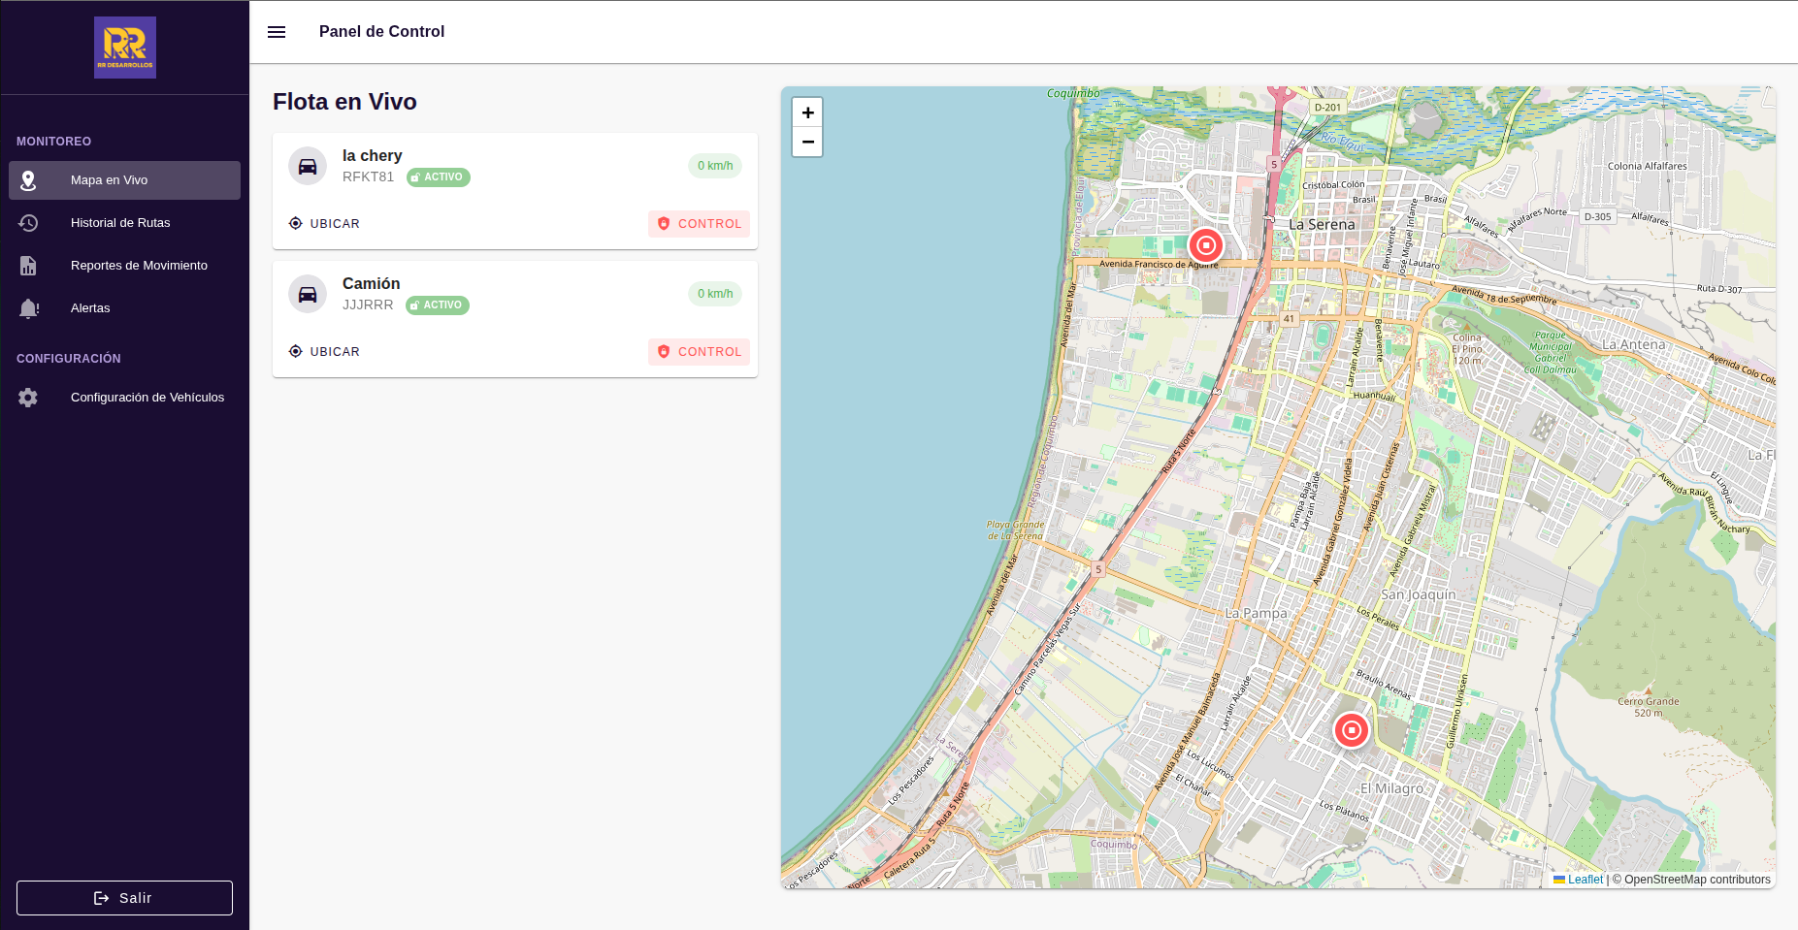Screen dimensions: 1798x930
Task: Select the Mapa en Vivo icon in sidebar
Action: pos(29,180)
